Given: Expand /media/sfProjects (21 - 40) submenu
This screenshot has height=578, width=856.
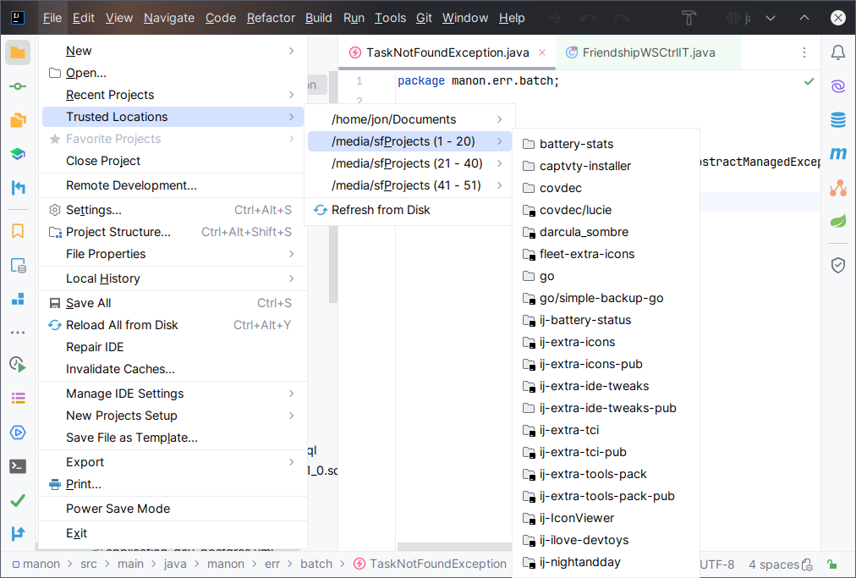Looking at the screenshot, I should 409,163.
